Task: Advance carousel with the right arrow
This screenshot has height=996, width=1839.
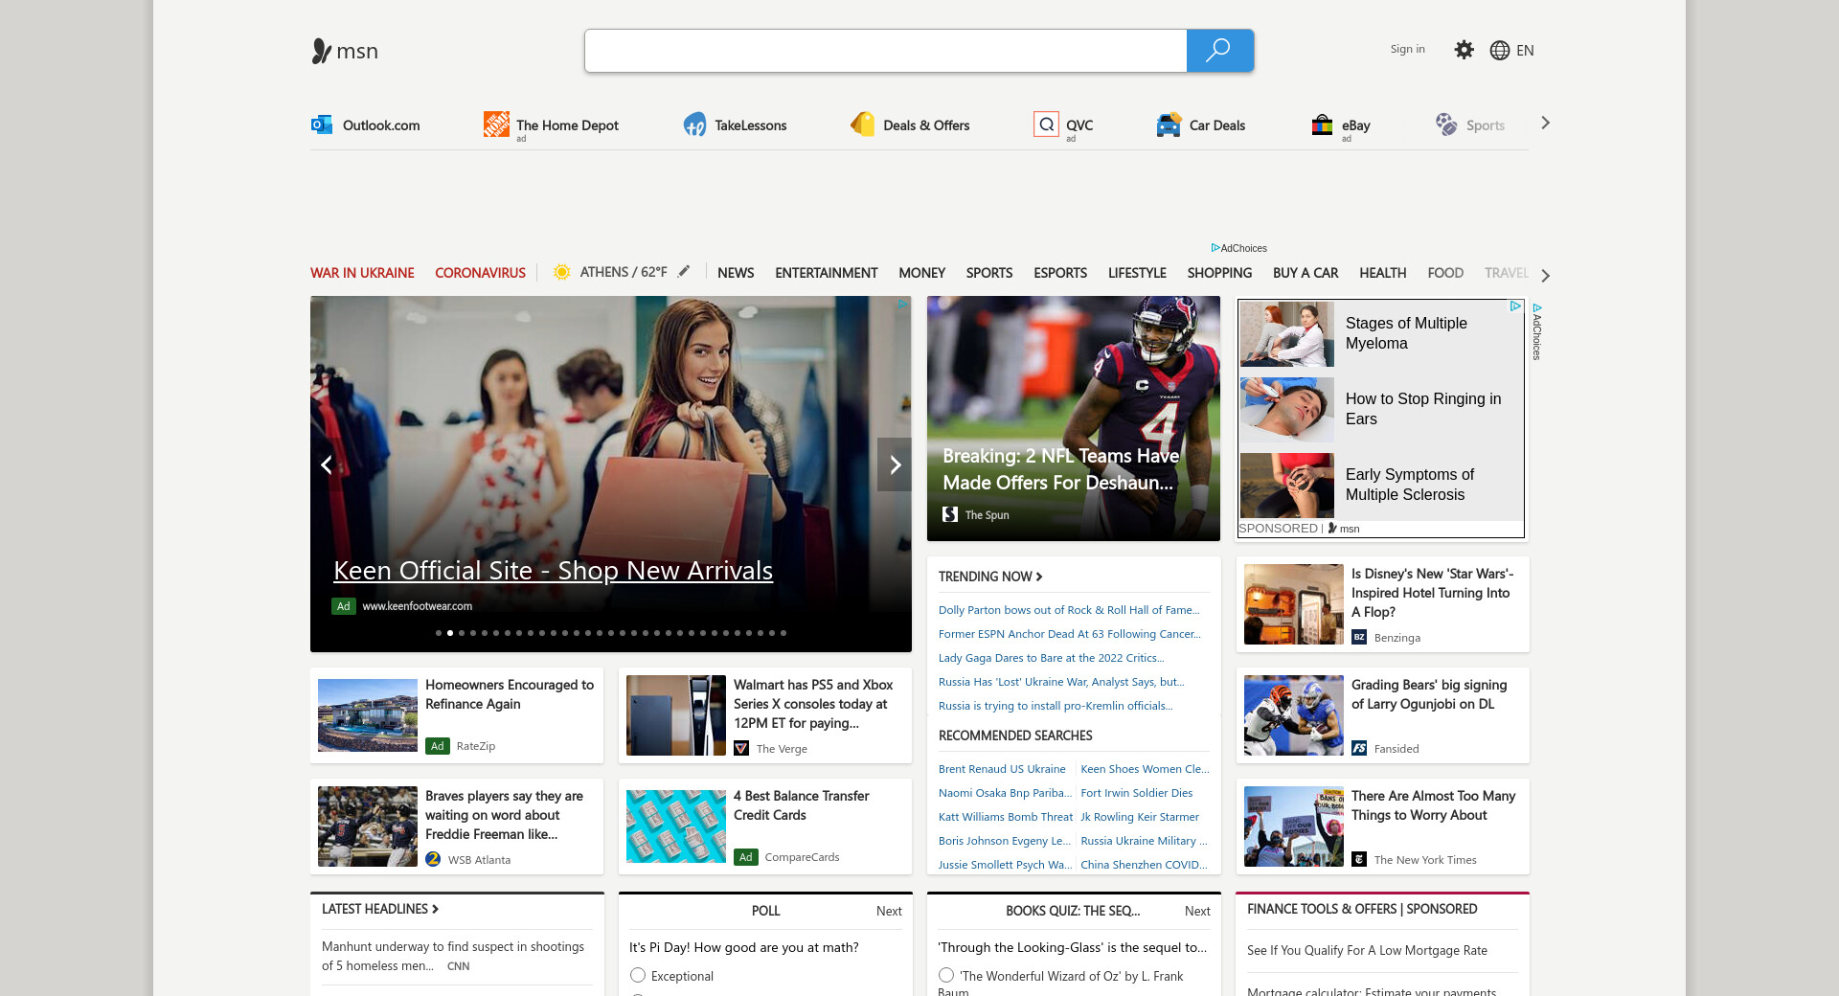Action: point(895,464)
